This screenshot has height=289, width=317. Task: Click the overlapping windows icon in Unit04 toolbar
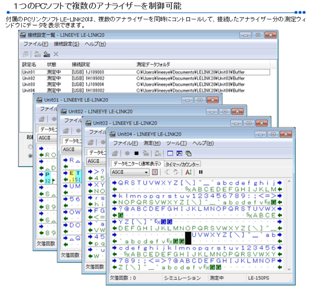point(189,153)
